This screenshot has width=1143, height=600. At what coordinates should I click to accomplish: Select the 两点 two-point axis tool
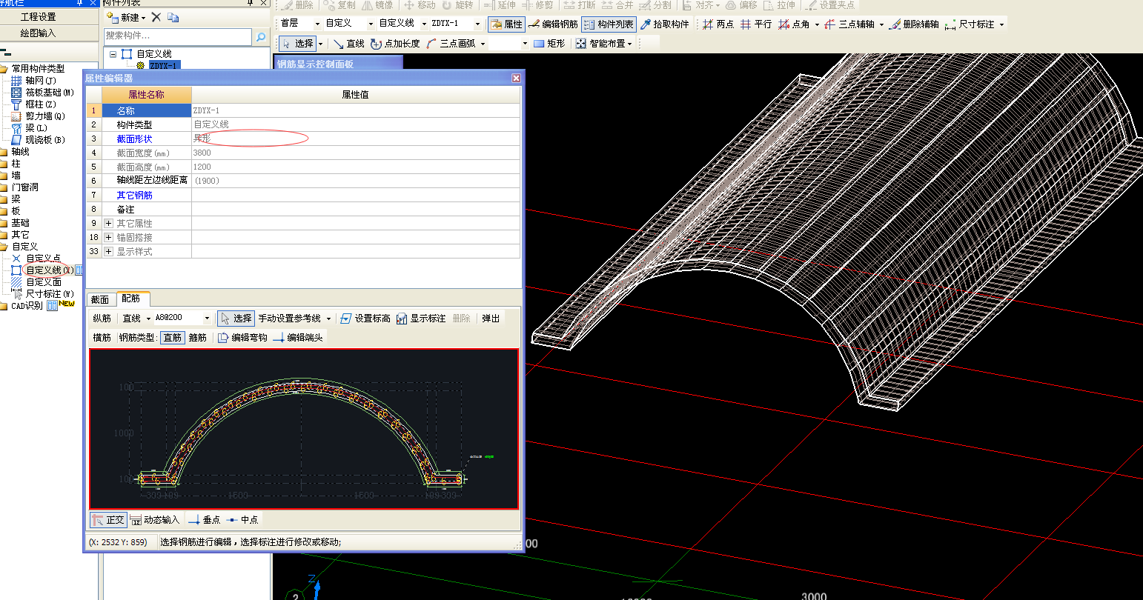(718, 24)
